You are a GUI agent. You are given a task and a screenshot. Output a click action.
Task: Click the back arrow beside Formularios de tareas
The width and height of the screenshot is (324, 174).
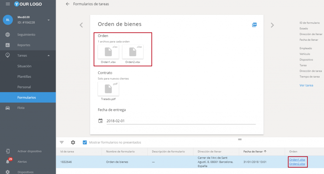[67, 4]
